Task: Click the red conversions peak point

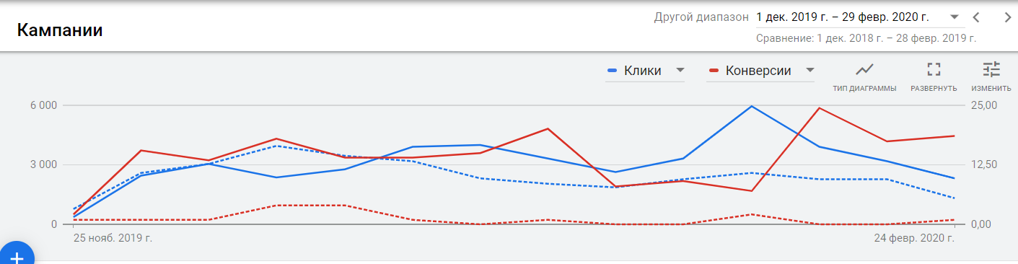Action: (x=819, y=108)
